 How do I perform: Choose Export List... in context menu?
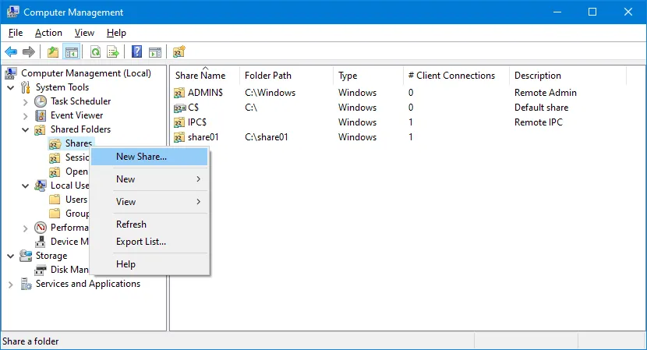[x=141, y=242]
